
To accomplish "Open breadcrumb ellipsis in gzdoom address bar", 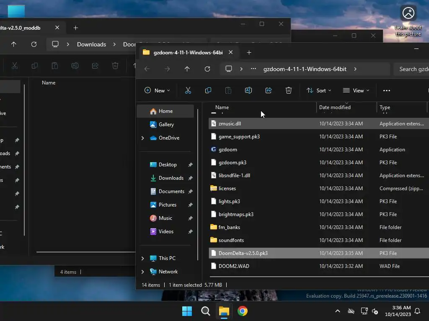I will tap(253, 69).
